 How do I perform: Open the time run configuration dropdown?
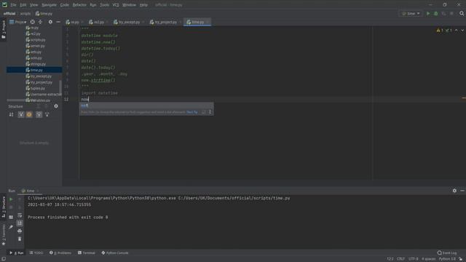[x=411, y=13]
